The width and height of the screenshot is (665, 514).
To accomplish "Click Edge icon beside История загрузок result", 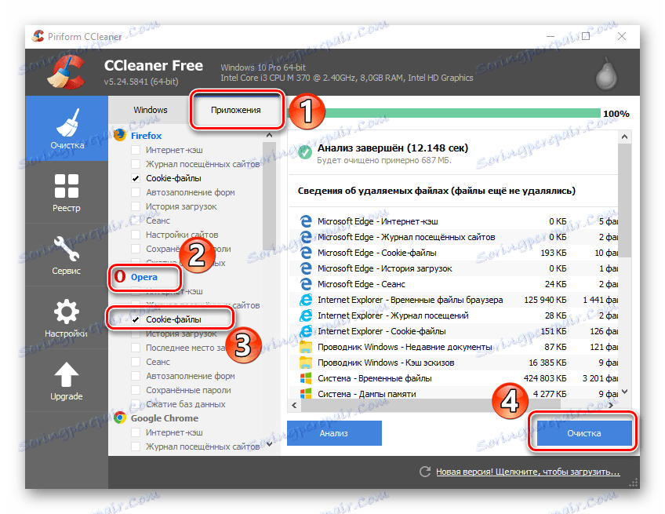I will pyautogui.click(x=305, y=268).
